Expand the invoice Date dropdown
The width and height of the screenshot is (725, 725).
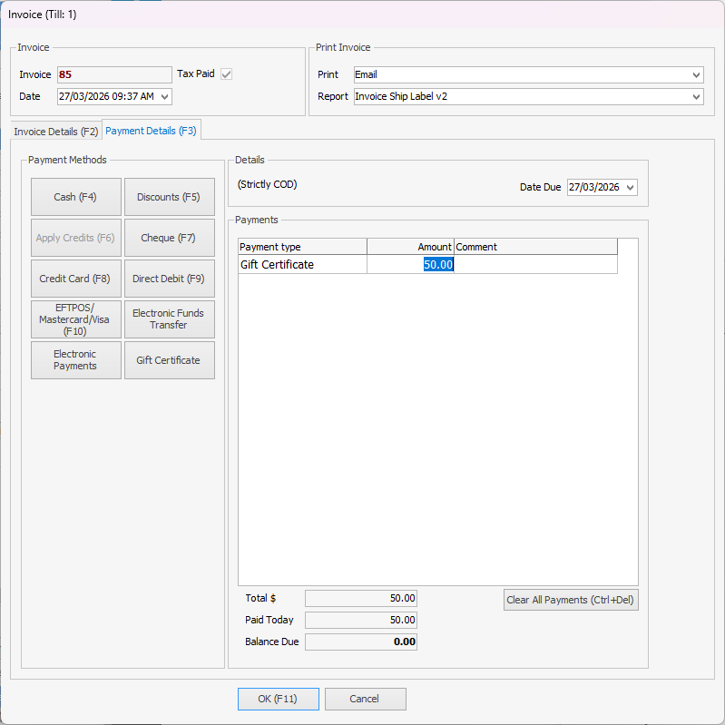pos(164,96)
